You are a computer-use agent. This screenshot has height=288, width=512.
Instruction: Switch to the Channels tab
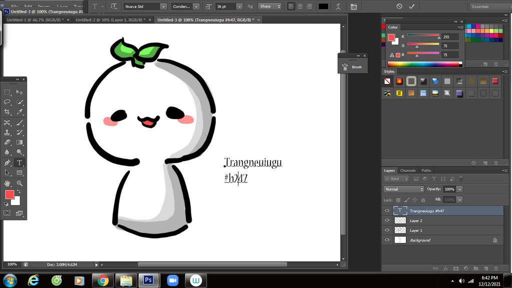coord(408,170)
